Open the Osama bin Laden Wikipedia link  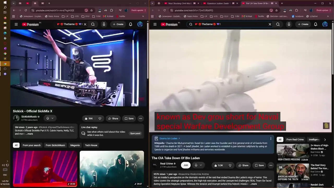point(170,138)
